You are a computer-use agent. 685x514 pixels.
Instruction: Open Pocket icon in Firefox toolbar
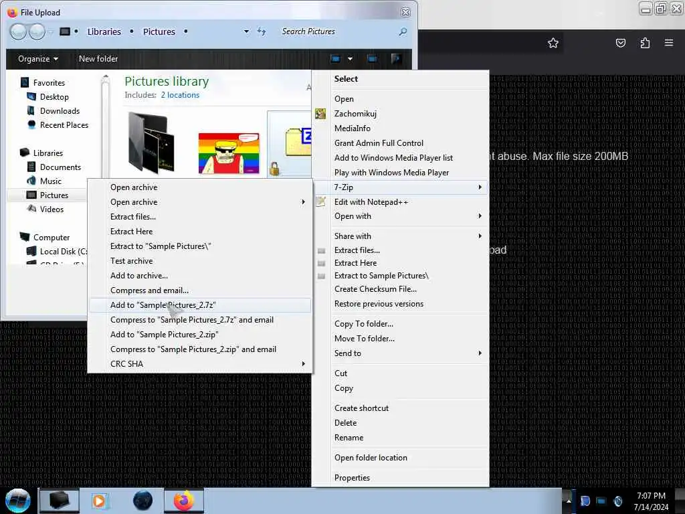pyautogui.click(x=620, y=43)
